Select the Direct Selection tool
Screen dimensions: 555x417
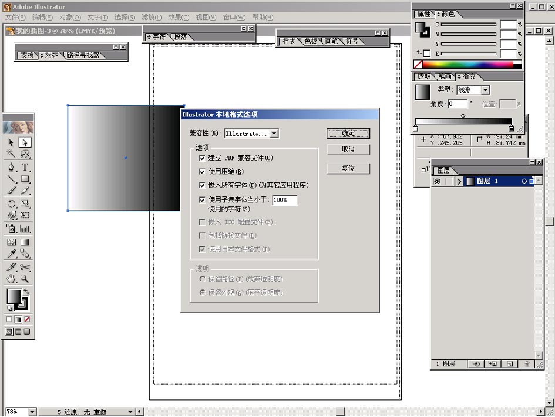25,142
